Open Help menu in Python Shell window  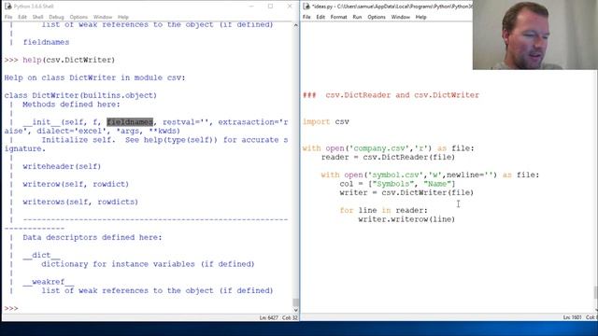(123, 17)
